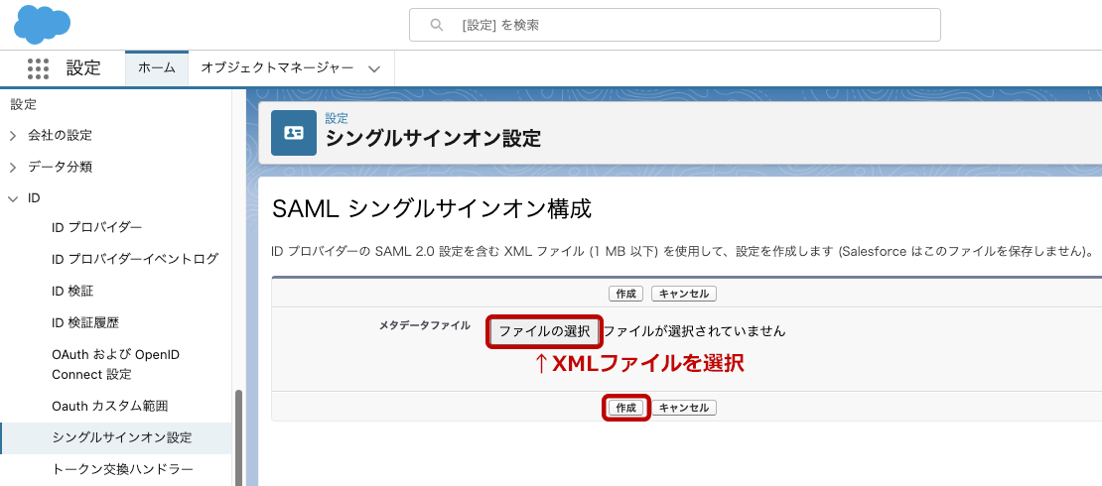Open the オブジェクトマネージャー tab
Viewport: 1102px width, 486px height.
tap(276, 68)
